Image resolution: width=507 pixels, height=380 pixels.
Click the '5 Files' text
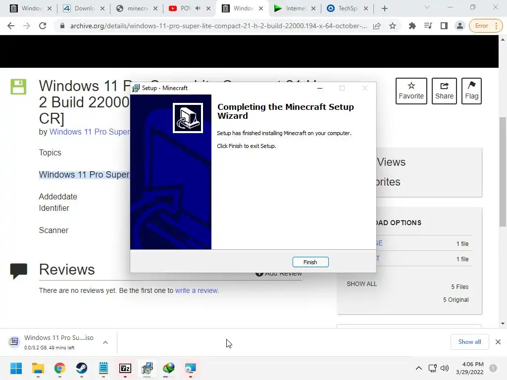pyautogui.click(x=460, y=286)
